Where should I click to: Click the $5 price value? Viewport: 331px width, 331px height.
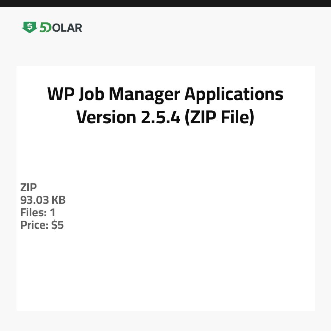point(57,225)
